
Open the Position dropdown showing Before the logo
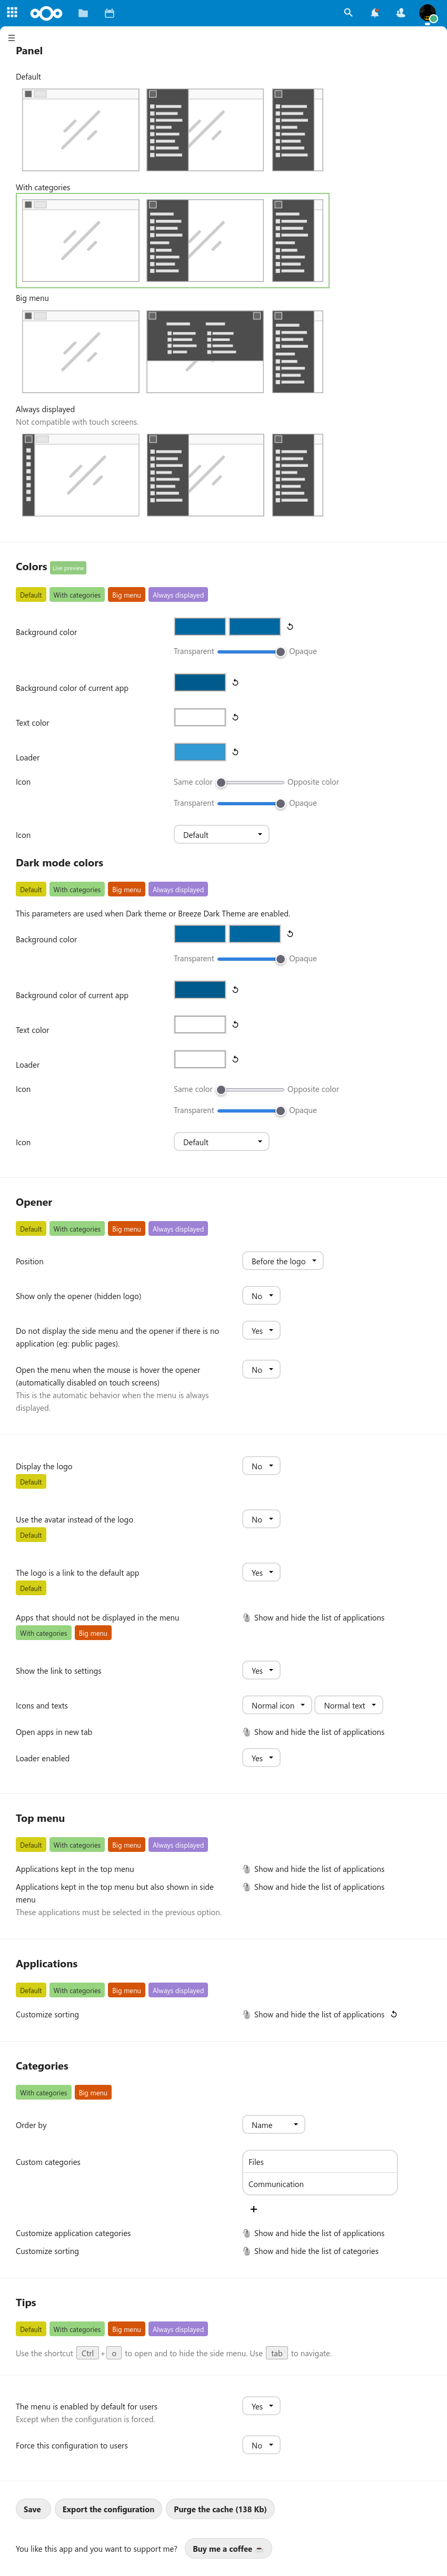(x=282, y=1261)
